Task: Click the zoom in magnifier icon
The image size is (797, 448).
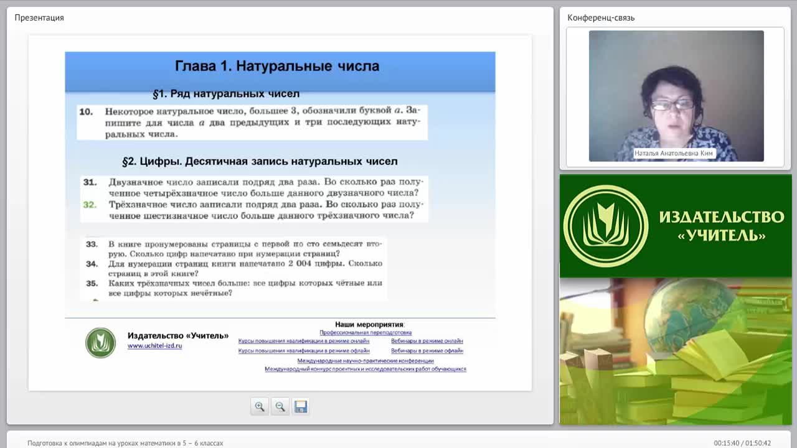Action: 260,406
